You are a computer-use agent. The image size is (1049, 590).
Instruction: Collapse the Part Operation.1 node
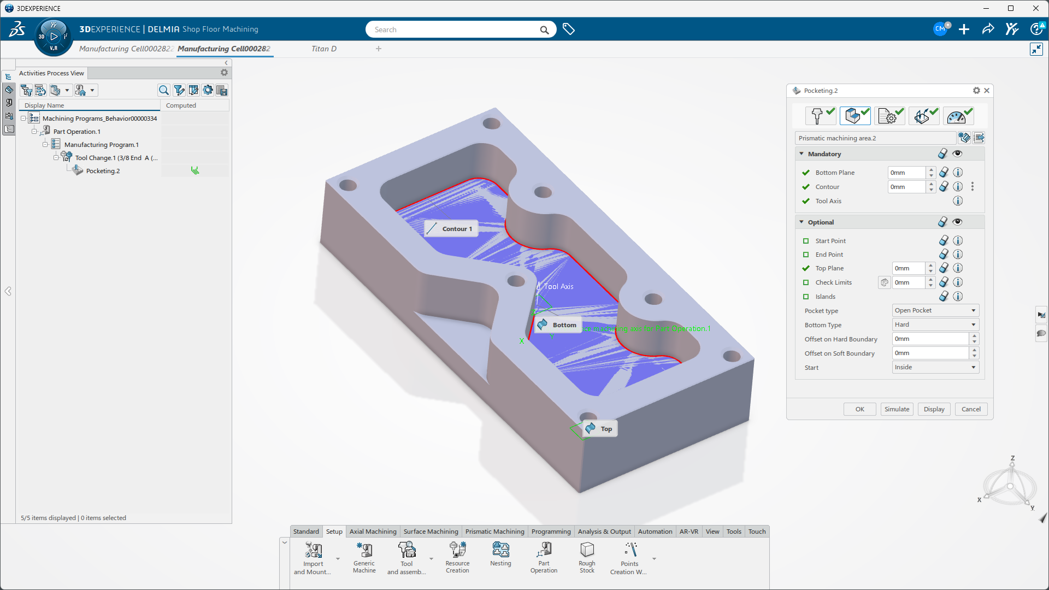coord(34,131)
